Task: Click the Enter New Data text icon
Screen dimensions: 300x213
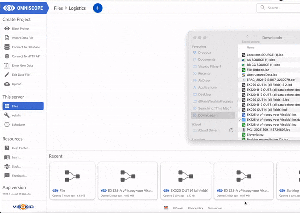Action: point(7,65)
